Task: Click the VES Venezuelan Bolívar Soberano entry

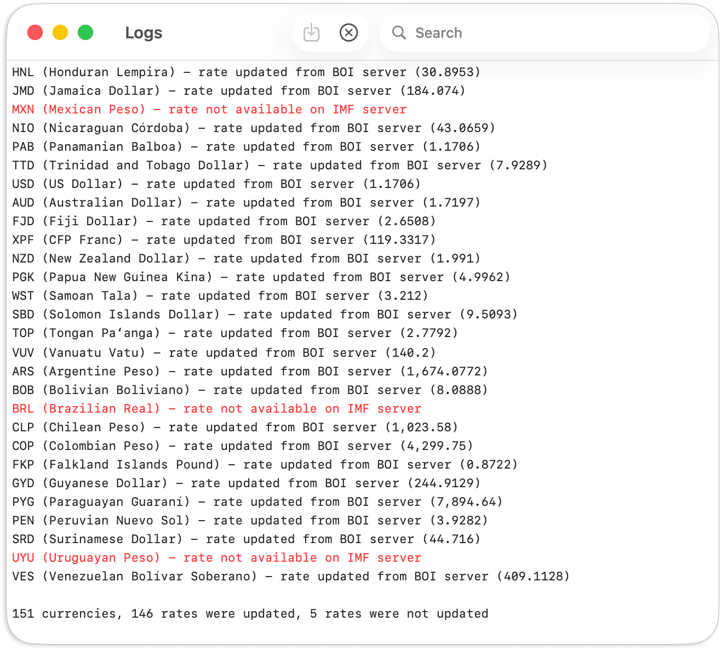Action: tap(290, 577)
